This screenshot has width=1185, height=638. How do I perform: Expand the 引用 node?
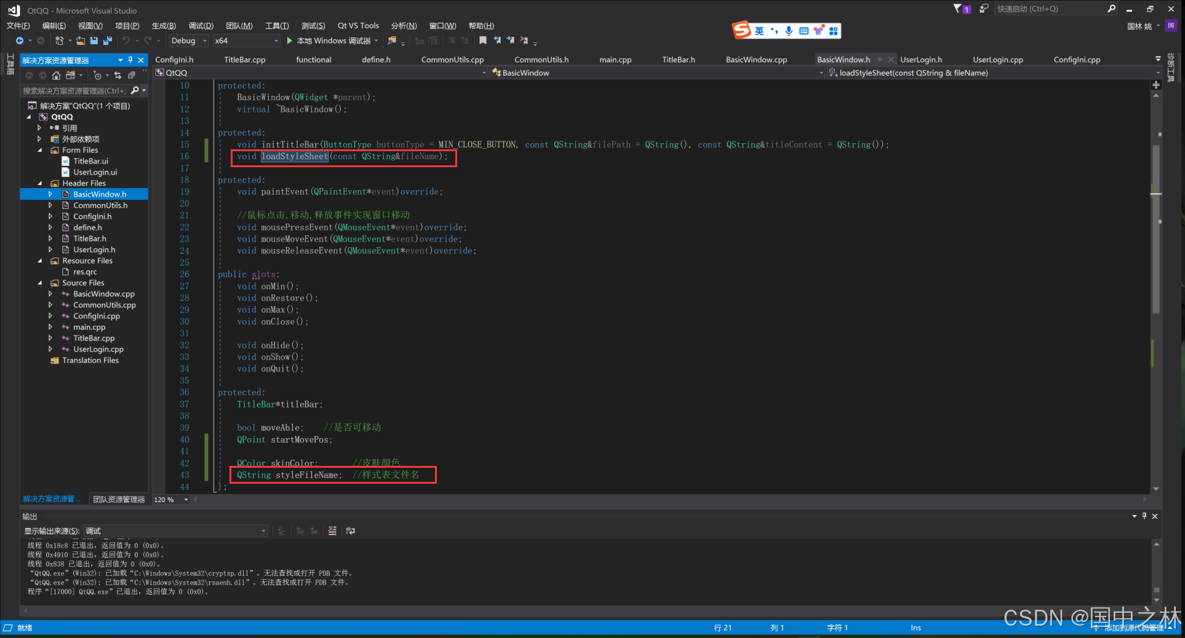click(x=40, y=128)
